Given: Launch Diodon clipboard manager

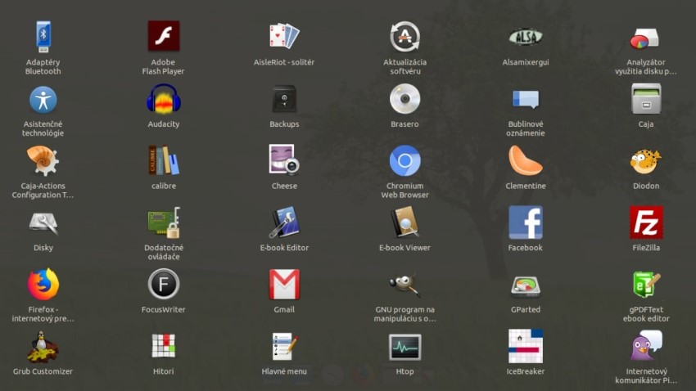Looking at the screenshot, I should (x=646, y=161).
